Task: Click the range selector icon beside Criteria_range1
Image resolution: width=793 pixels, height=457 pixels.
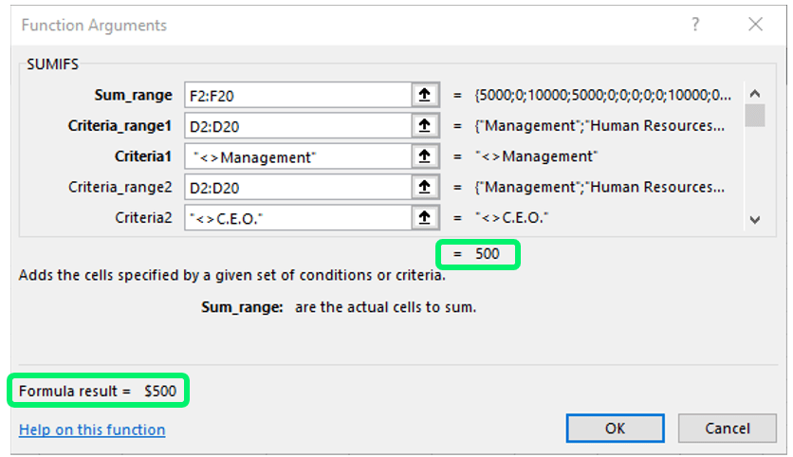Action: [x=423, y=125]
